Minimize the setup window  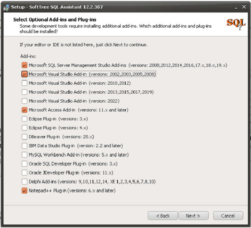coord(236,7)
